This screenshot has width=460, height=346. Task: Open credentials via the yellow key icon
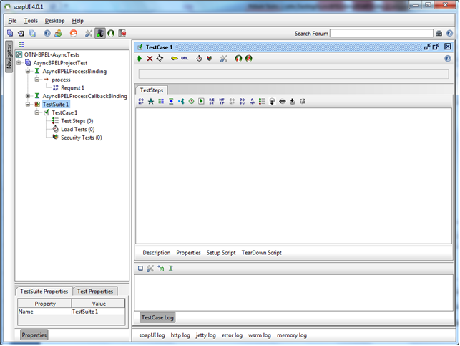point(175,59)
